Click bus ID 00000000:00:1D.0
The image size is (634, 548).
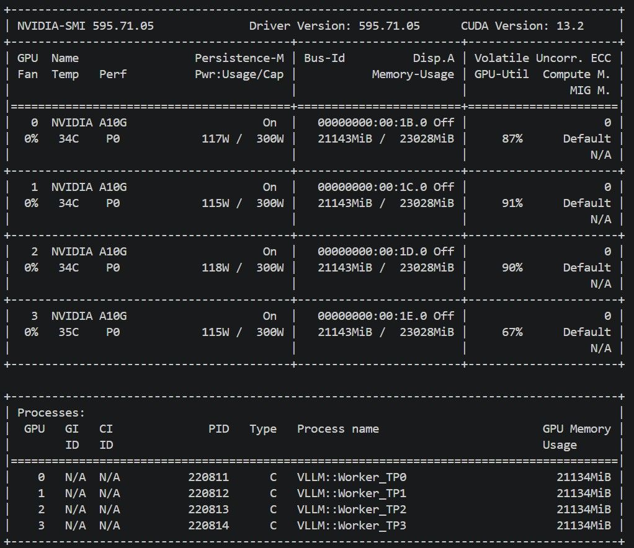click(372, 251)
